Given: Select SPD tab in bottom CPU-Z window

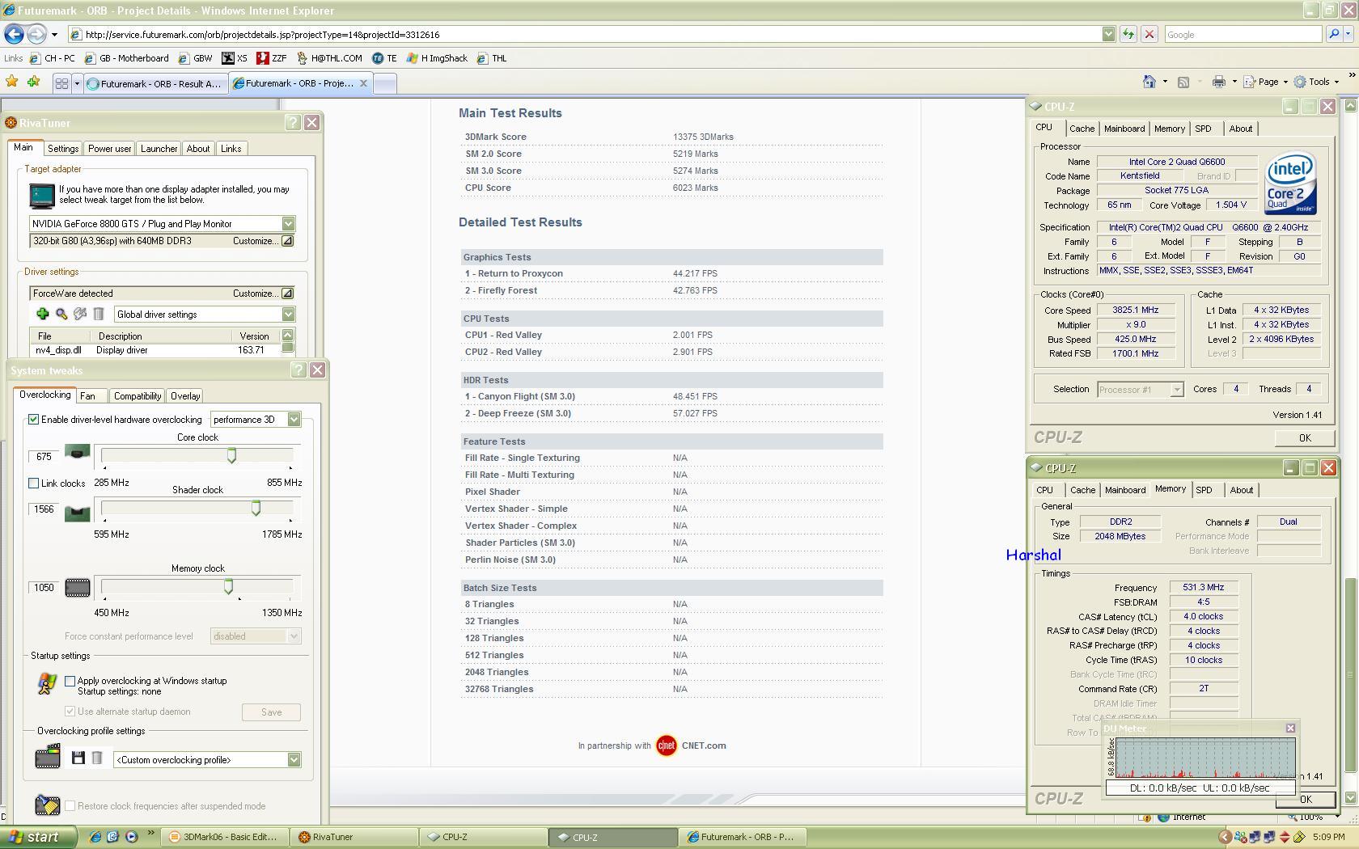Looking at the screenshot, I should (x=1204, y=490).
